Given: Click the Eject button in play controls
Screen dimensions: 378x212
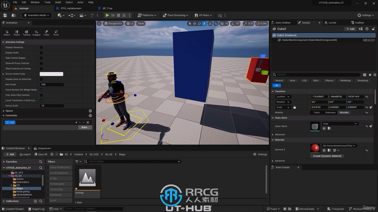Looking at the screenshot, I should point(124,15).
